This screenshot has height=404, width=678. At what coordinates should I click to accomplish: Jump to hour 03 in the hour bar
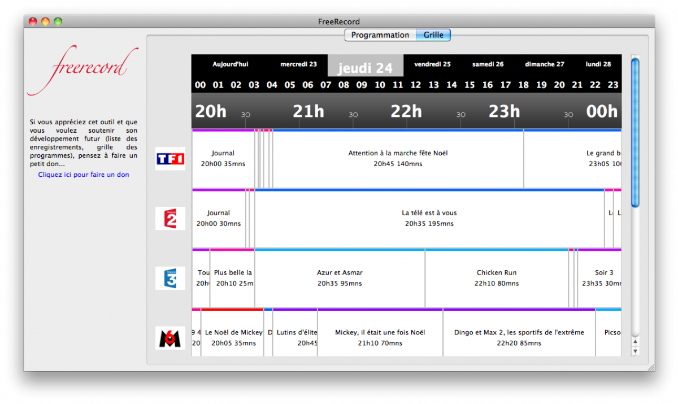click(x=254, y=85)
